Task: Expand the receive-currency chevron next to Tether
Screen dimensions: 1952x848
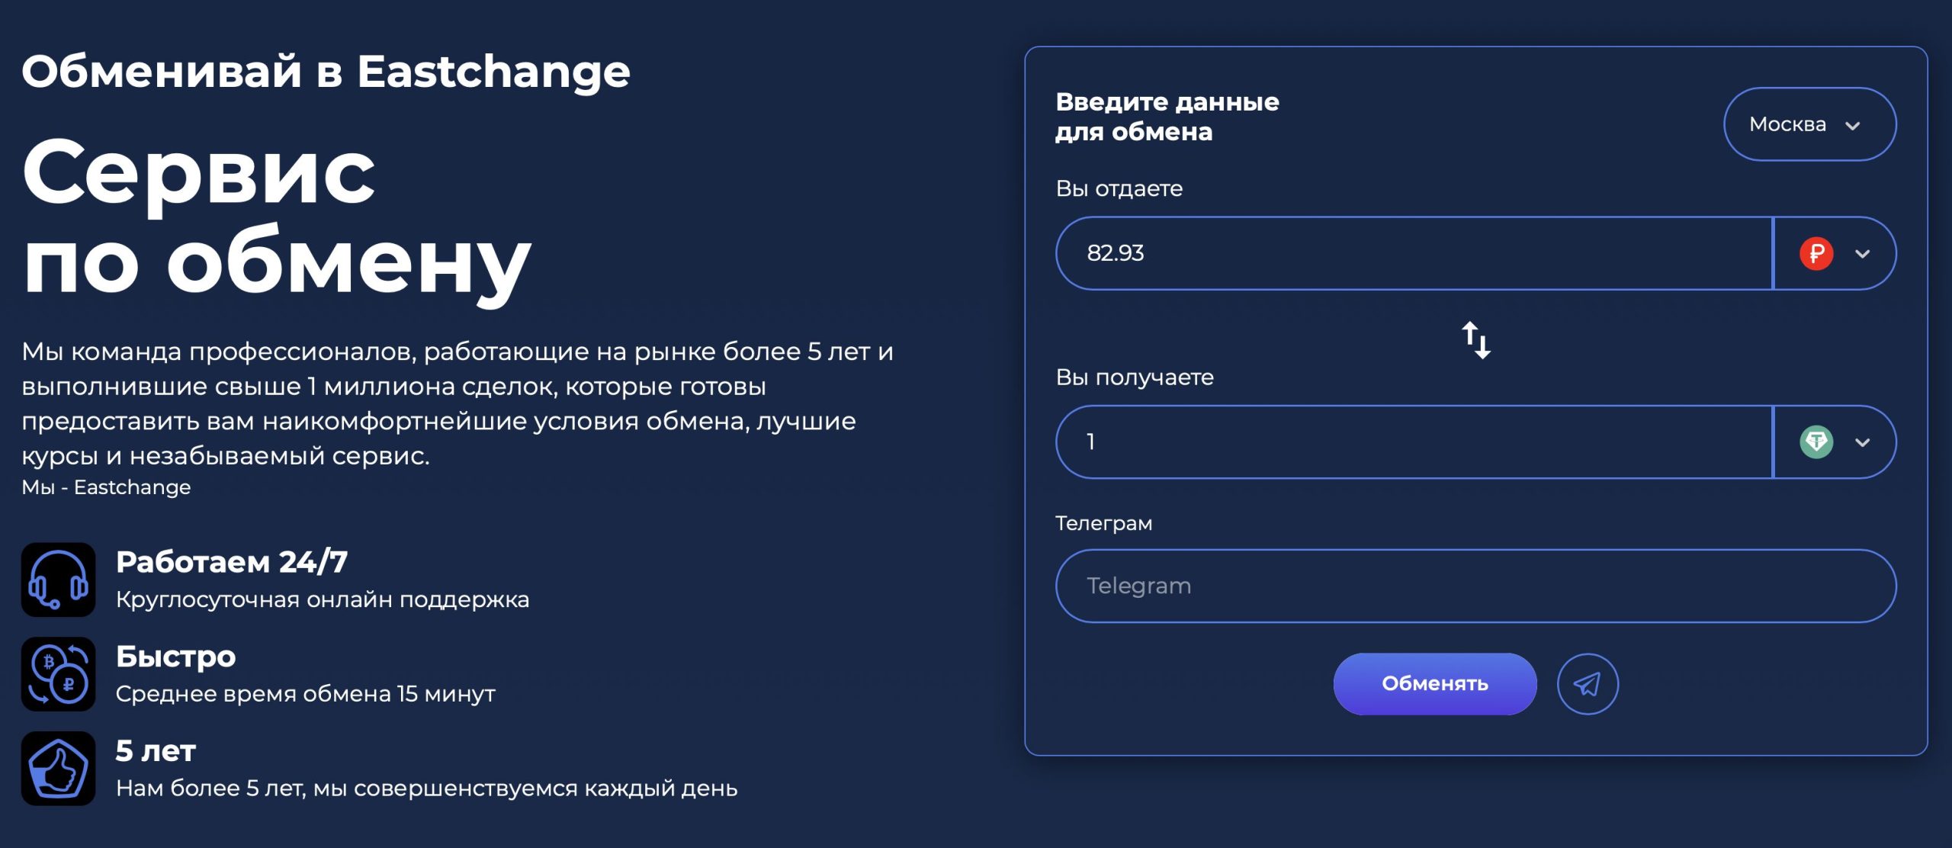Action: pos(1863,442)
